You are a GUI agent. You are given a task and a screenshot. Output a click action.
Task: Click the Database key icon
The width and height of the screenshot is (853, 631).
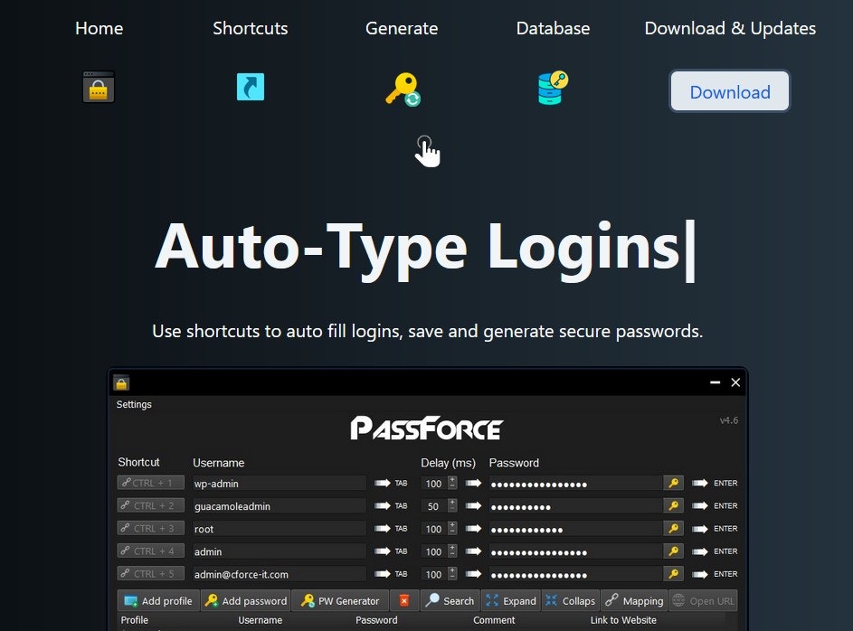tap(554, 88)
